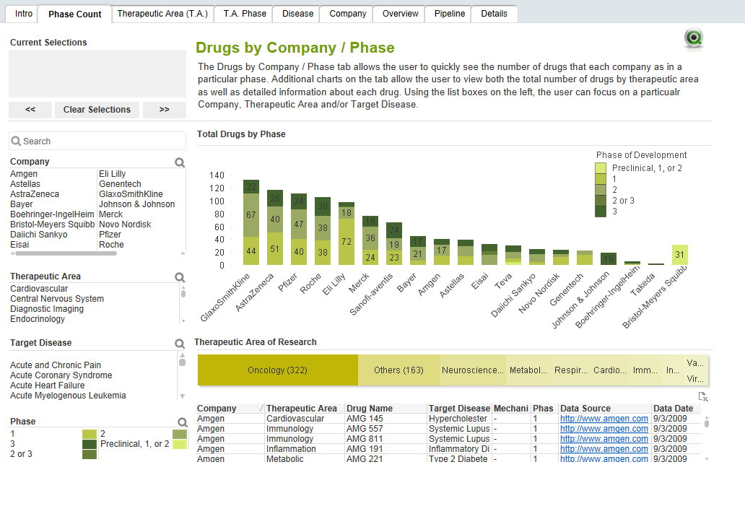Select Eli Lilly in Company list

(x=112, y=174)
